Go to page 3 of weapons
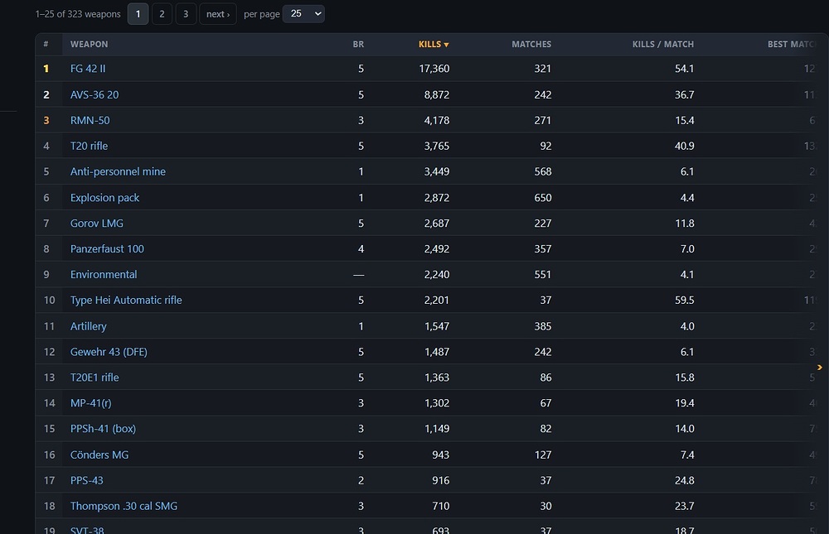 (x=186, y=14)
